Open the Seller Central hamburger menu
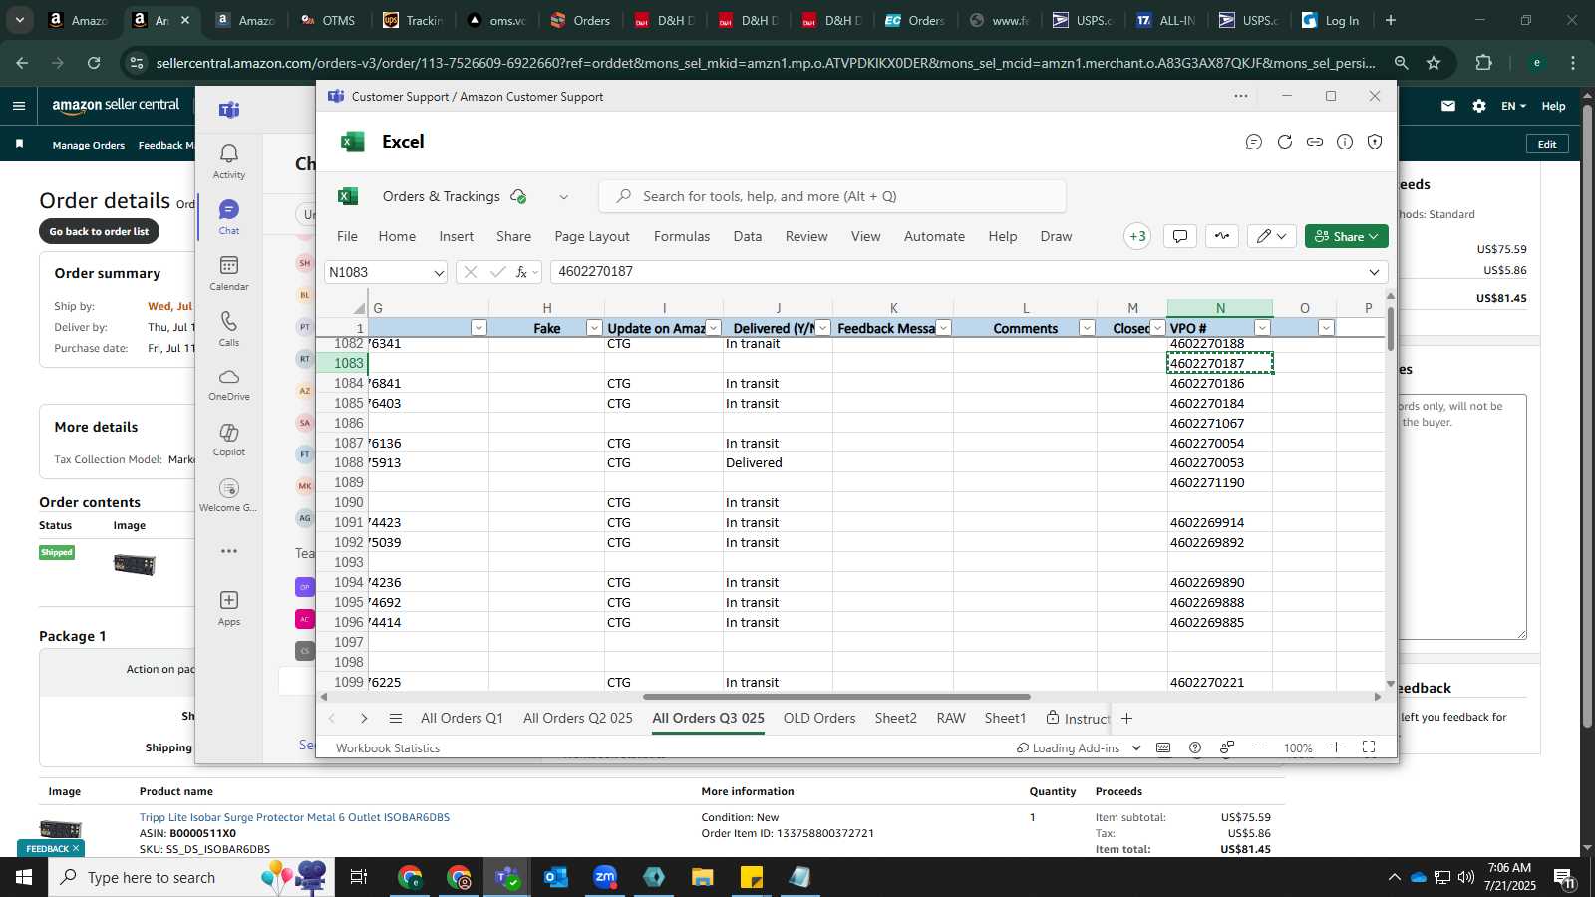This screenshot has height=897, width=1595. (19, 105)
